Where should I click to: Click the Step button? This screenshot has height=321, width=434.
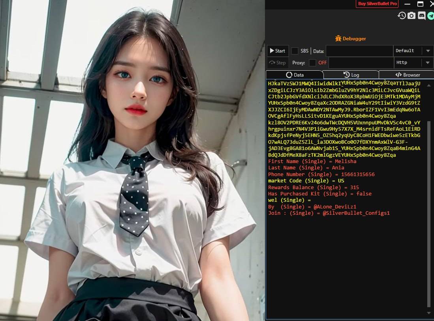point(278,63)
